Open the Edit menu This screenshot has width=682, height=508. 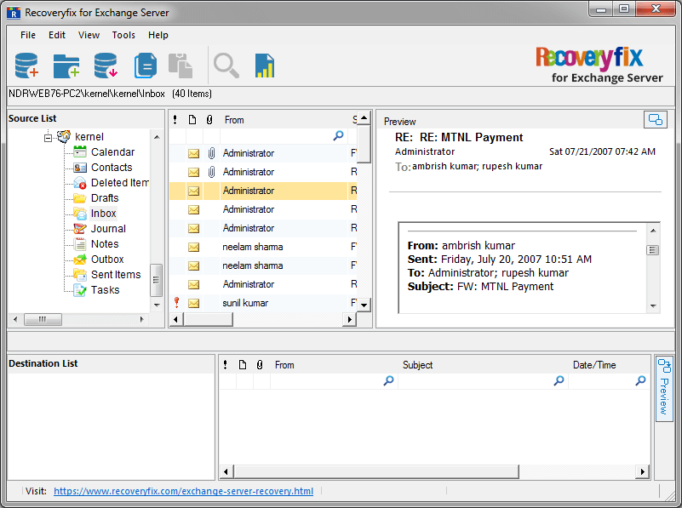(x=57, y=35)
